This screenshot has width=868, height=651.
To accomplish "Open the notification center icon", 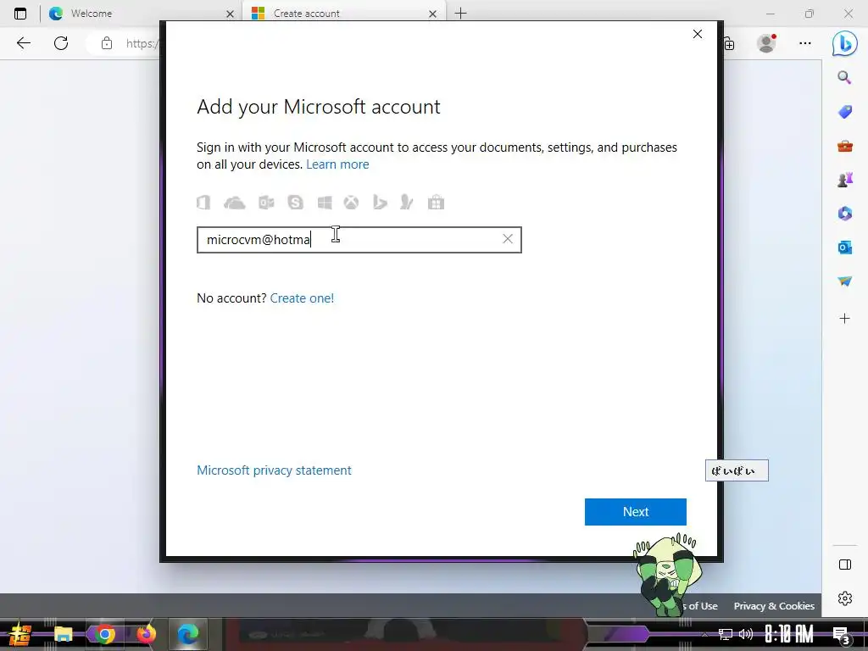I will point(842,635).
